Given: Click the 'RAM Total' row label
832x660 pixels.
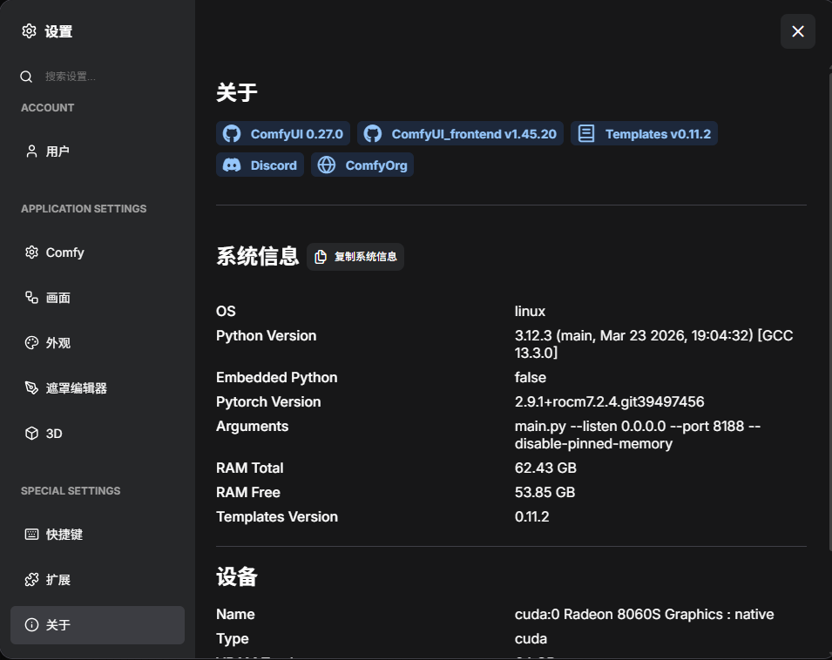Looking at the screenshot, I should pyautogui.click(x=249, y=468).
